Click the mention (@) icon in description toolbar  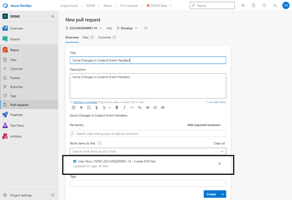tap(73, 107)
